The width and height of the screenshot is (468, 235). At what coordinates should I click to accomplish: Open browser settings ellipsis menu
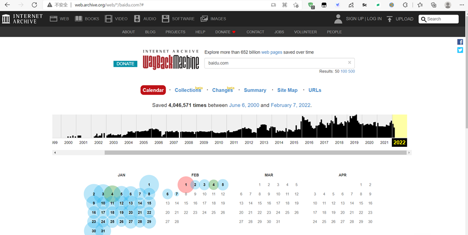[462, 5]
